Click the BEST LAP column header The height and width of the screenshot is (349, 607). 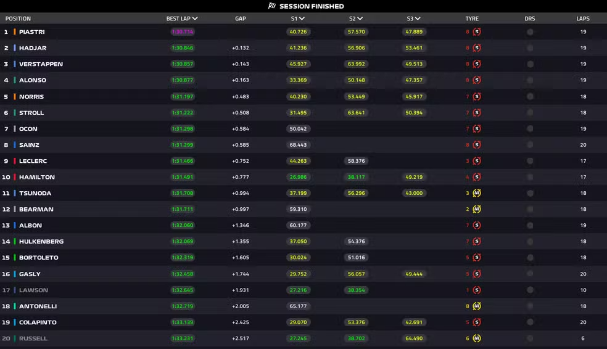point(181,19)
